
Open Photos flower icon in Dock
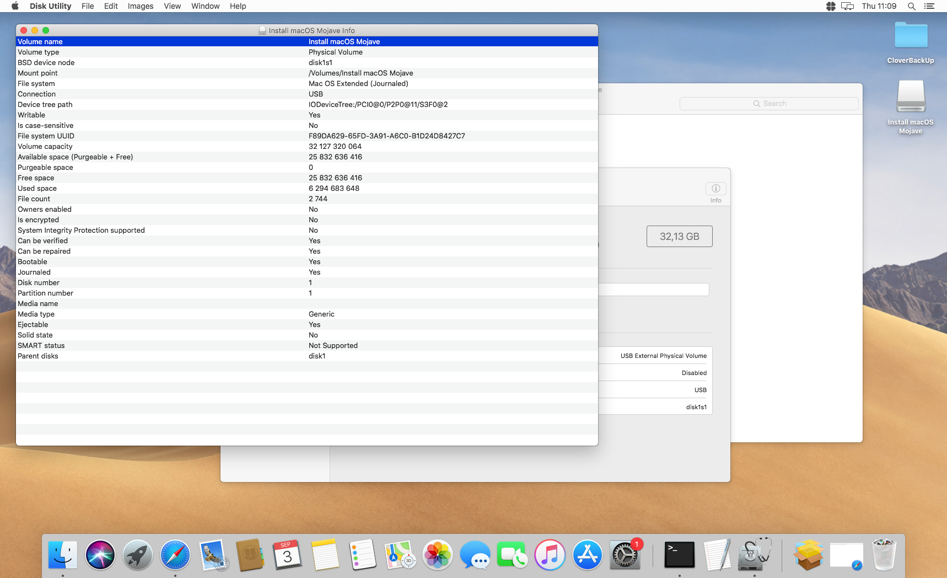(438, 555)
